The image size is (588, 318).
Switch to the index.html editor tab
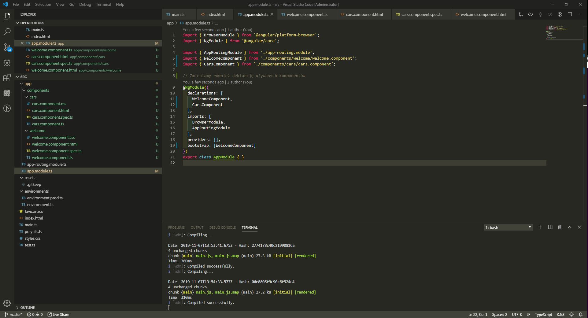[x=215, y=14]
